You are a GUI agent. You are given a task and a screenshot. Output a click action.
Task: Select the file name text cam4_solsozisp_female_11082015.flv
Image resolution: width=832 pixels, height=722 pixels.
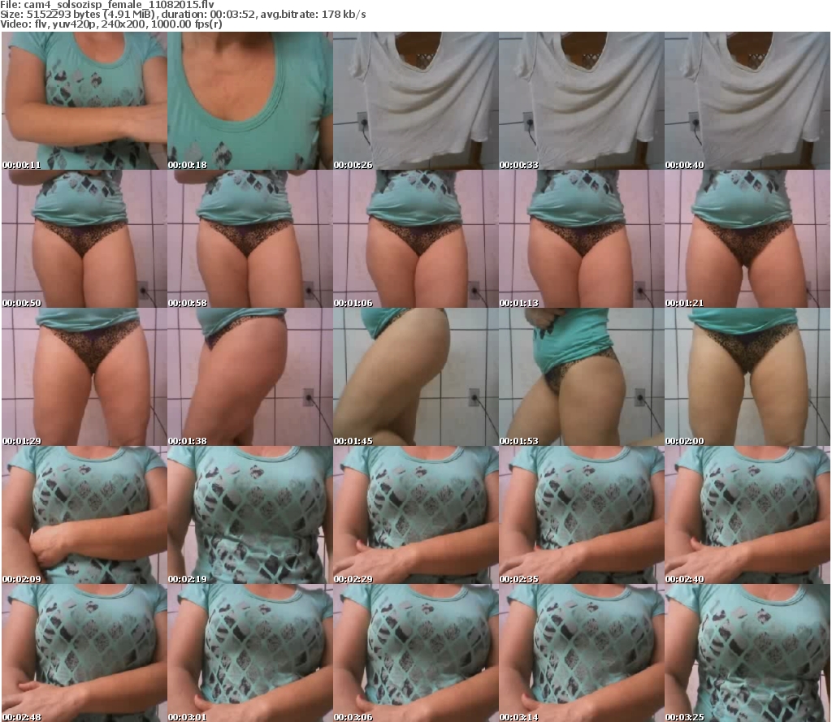[119, 5]
